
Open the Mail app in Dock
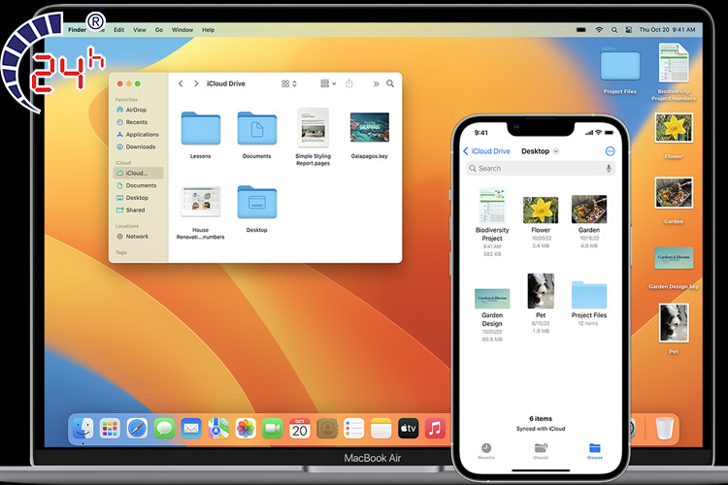(191, 428)
